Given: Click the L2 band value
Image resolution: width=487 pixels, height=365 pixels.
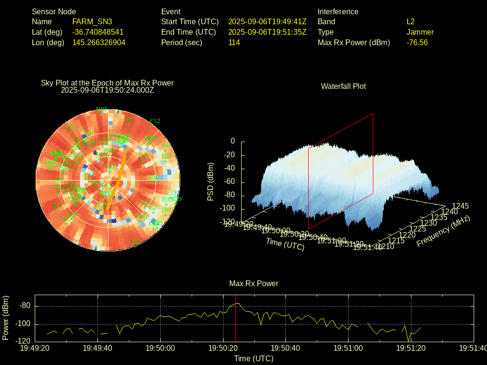Looking at the screenshot, I should tap(410, 21).
